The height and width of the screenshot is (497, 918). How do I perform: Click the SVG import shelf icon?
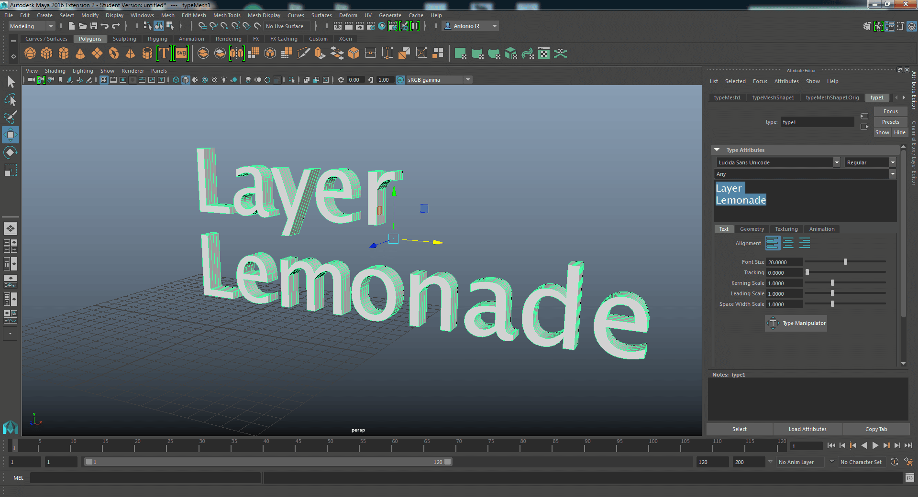click(x=181, y=54)
